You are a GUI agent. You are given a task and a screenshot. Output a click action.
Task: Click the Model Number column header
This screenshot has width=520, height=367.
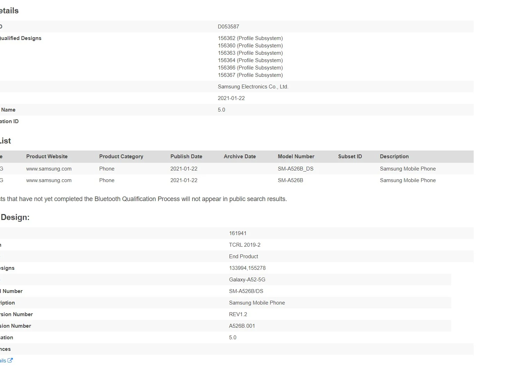[296, 156]
